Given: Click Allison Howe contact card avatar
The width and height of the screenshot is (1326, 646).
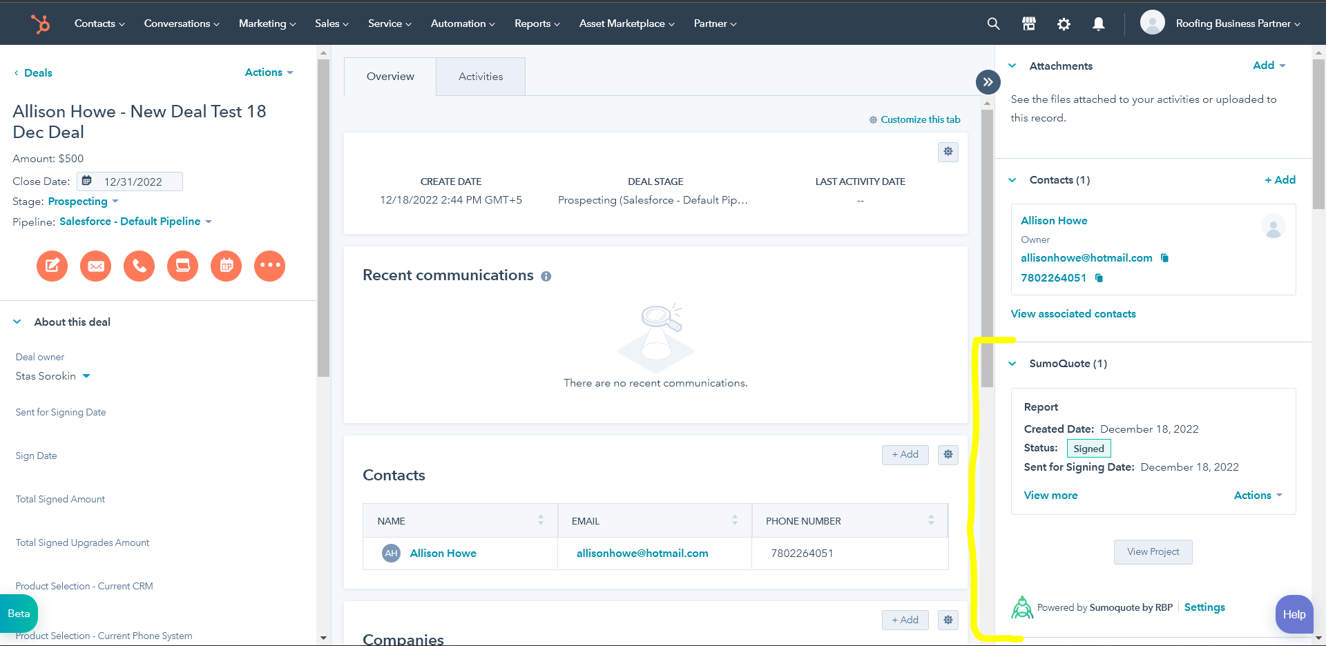Looking at the screenshot, I should (x=1273, y=226).
